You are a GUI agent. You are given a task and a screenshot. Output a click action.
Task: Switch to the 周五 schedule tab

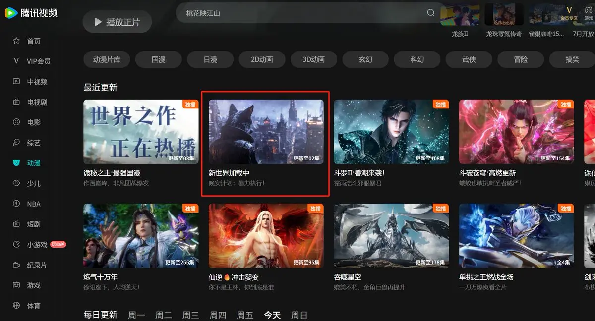point(245,315)
